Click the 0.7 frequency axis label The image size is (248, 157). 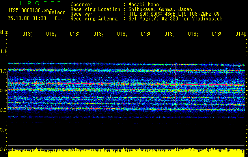3,130
